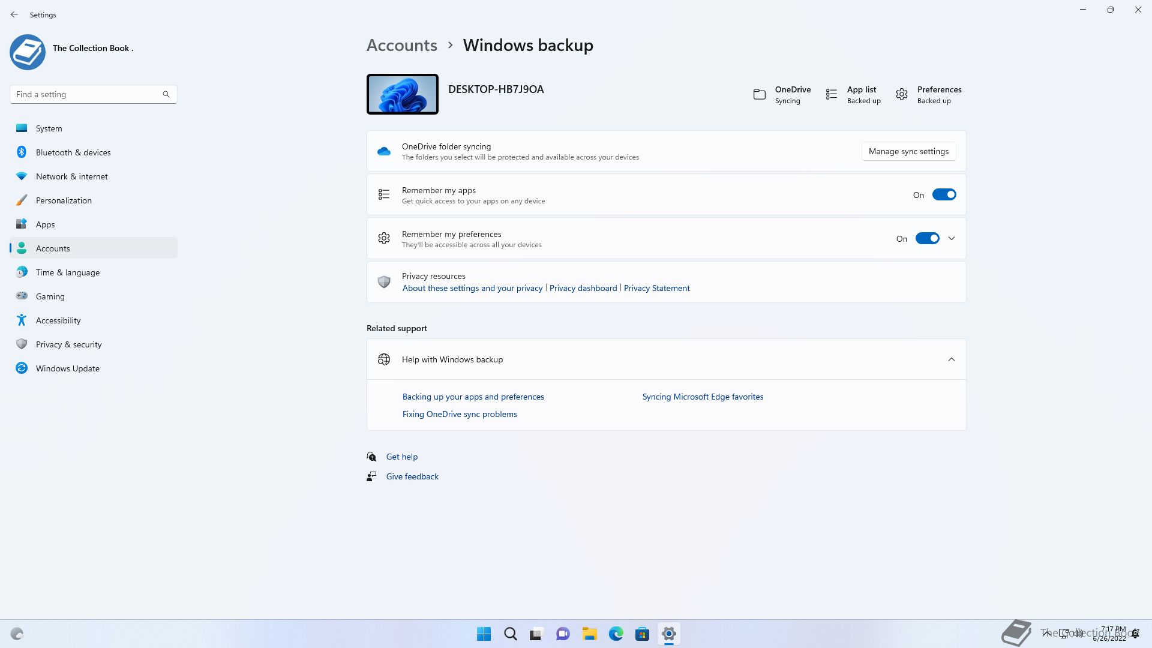Turn off Remember my preferences toggle
The image size is (1152, 648).
coord(927,238)
